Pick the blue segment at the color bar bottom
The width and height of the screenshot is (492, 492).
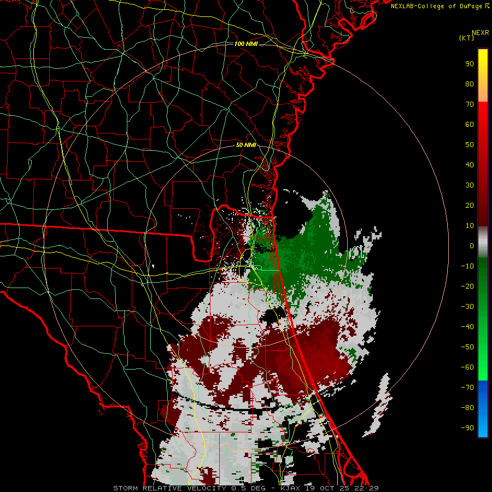pyautogui.click(x=483, y=409)
